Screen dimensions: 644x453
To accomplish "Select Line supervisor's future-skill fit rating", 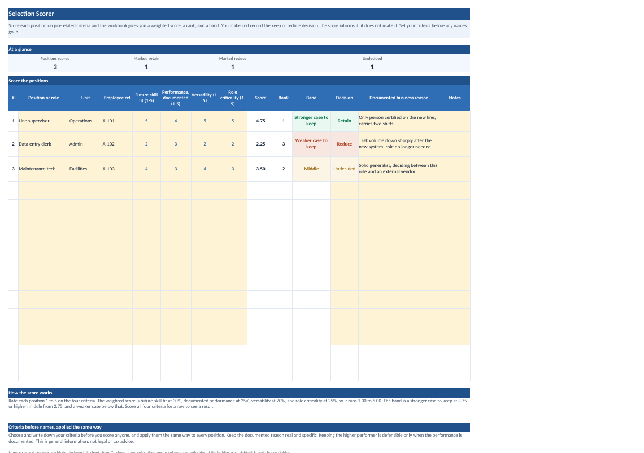I will [146, 121].
